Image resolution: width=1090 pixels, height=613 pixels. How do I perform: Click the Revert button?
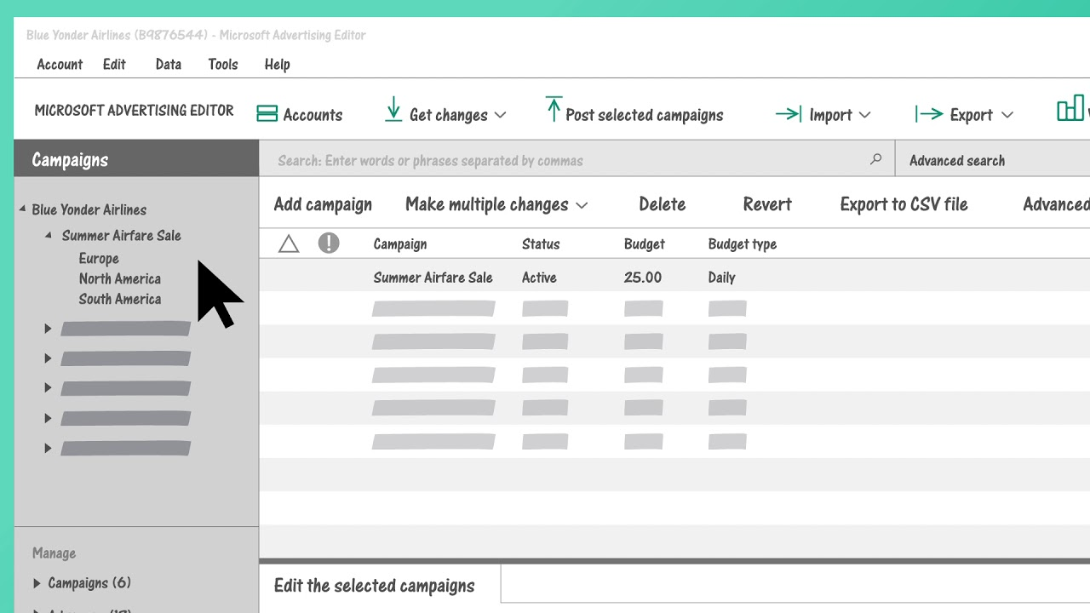[x=767, y=204]
